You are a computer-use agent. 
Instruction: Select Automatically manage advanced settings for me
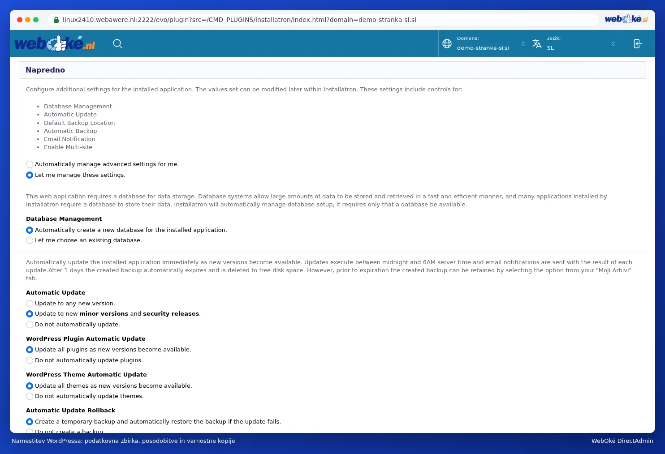(x=30, y=164)
